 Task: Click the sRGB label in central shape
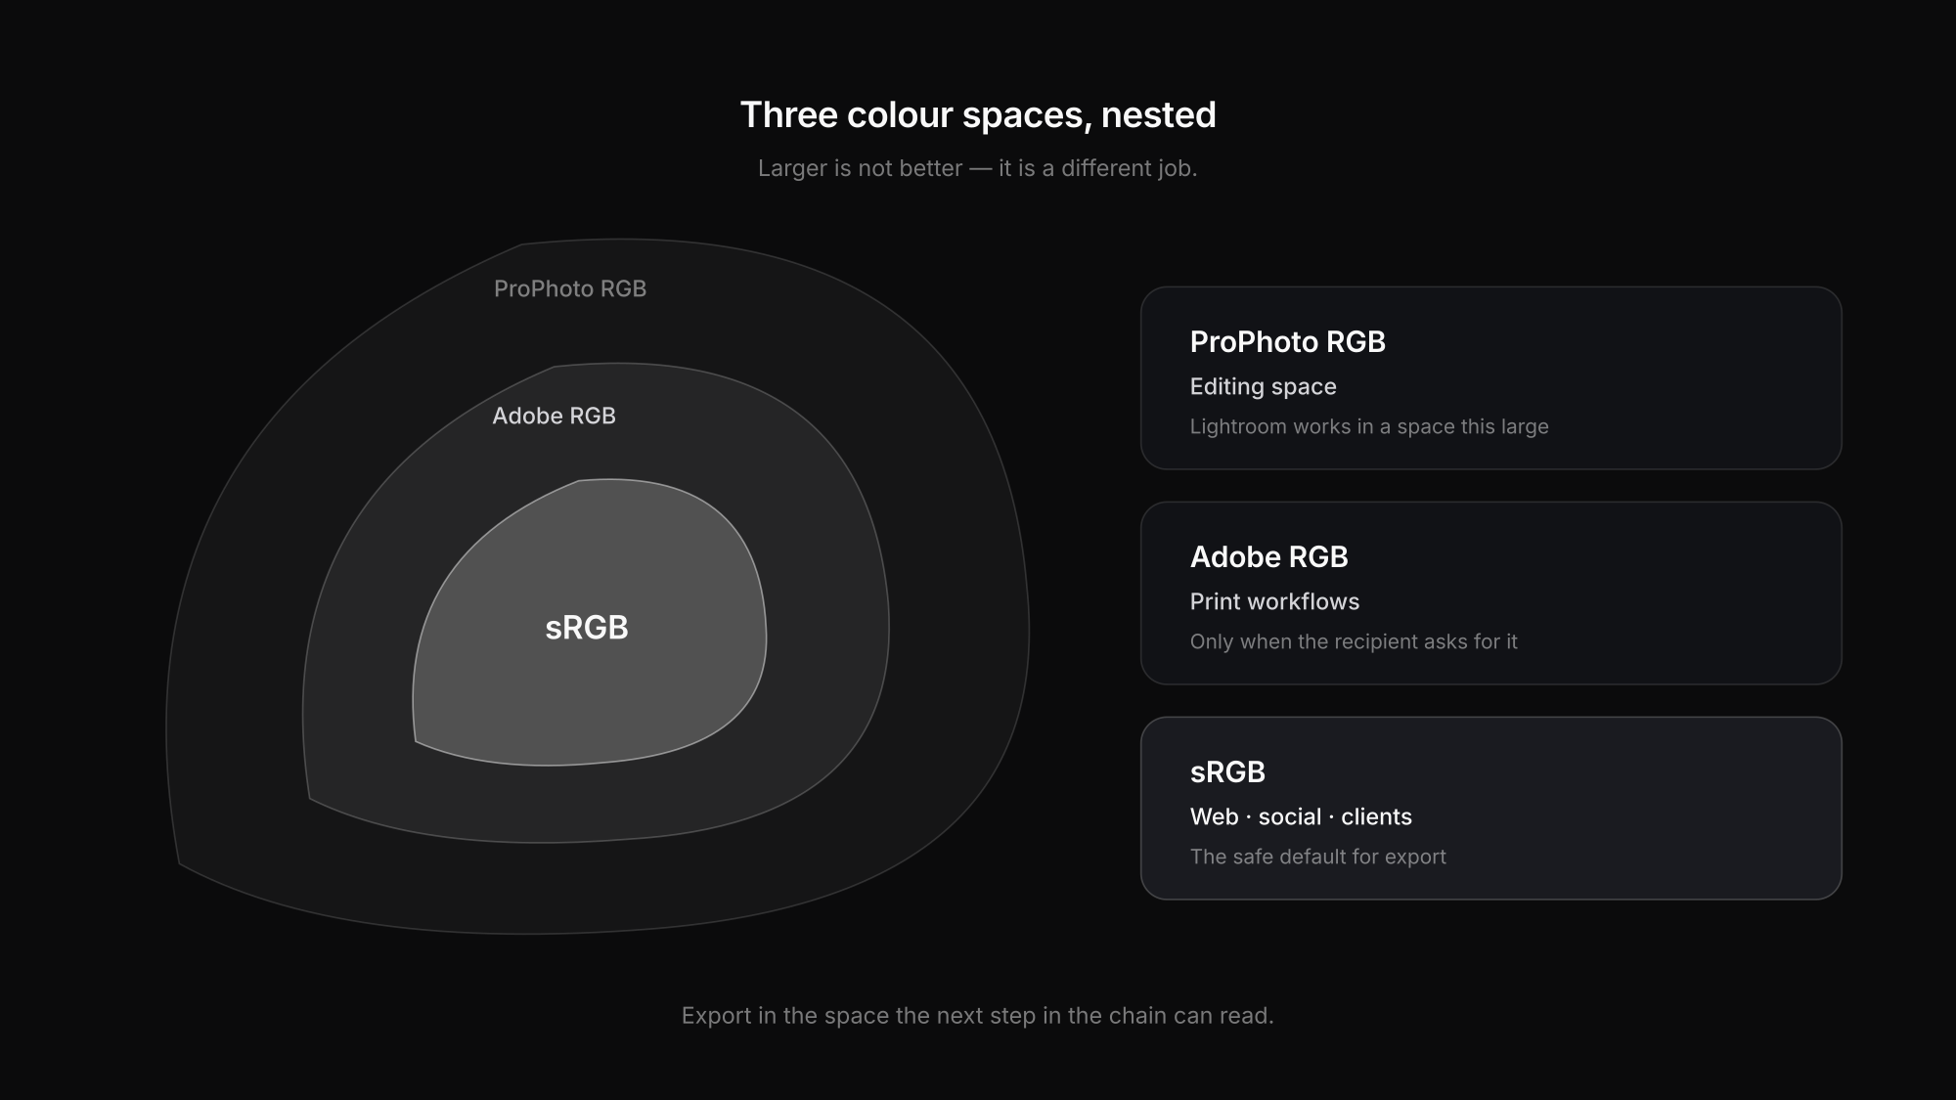pos(587,628)
